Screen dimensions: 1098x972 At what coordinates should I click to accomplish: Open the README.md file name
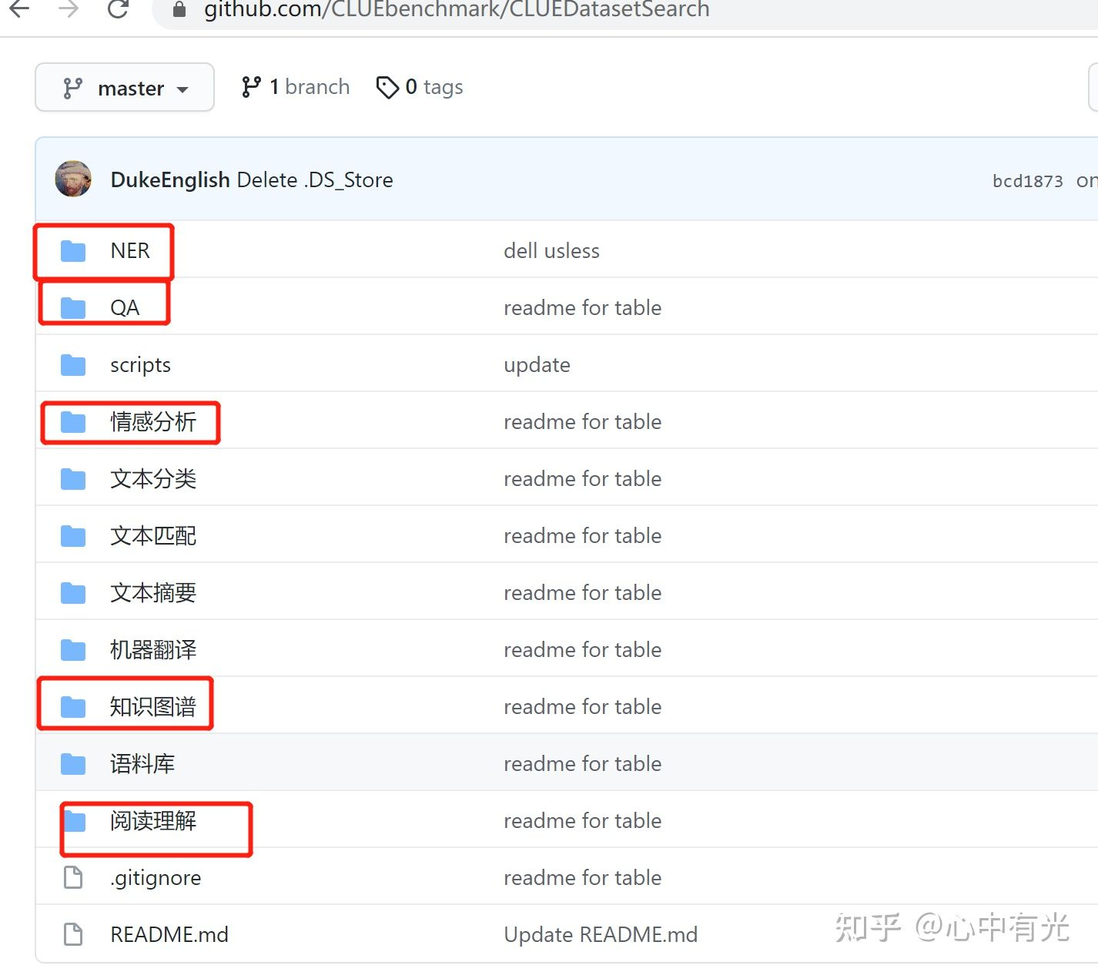click(x=169, y=935)
